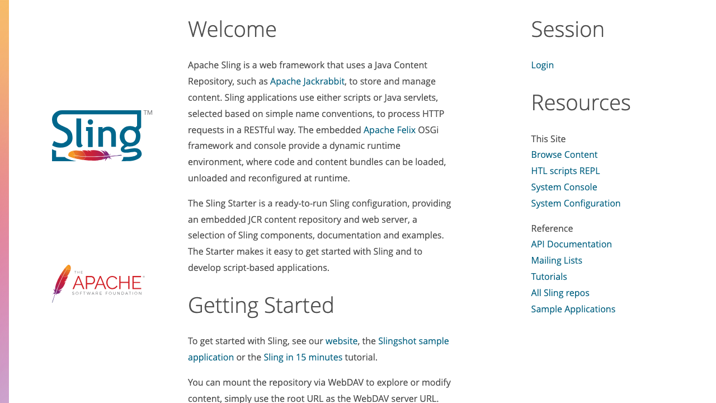
Task: Open Slingshot sample application link
Action: pyautogui.click(x=413, y=341)
